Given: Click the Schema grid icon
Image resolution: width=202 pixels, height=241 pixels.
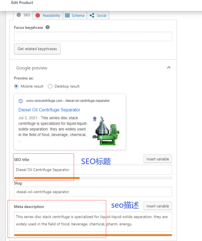Looking at the screenshot, I should 67,15.
